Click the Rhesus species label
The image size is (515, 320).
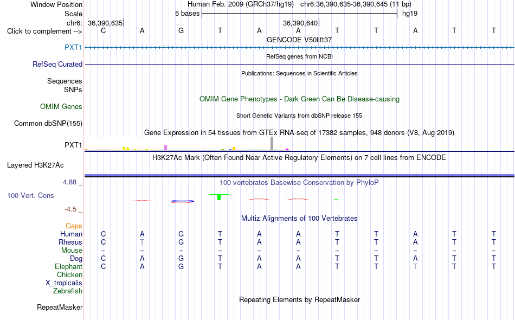[70, 242]
